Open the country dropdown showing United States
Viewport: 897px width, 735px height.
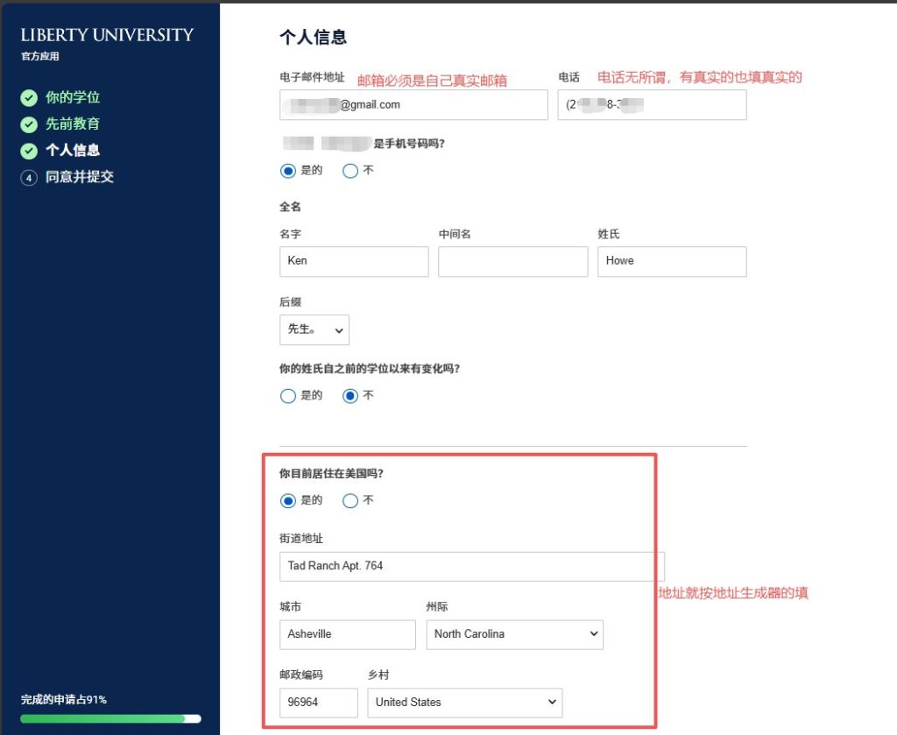[x=464, y=703]
